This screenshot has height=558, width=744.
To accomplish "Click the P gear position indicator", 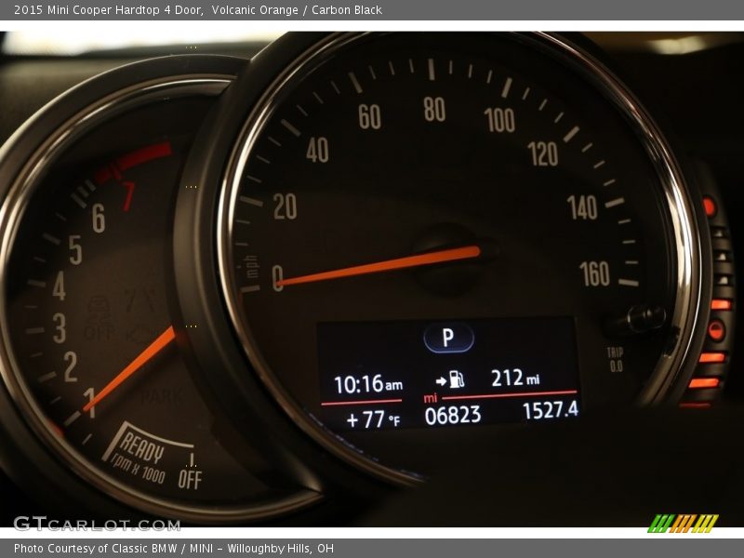I will pyautogui.click(x=447, y=339).
